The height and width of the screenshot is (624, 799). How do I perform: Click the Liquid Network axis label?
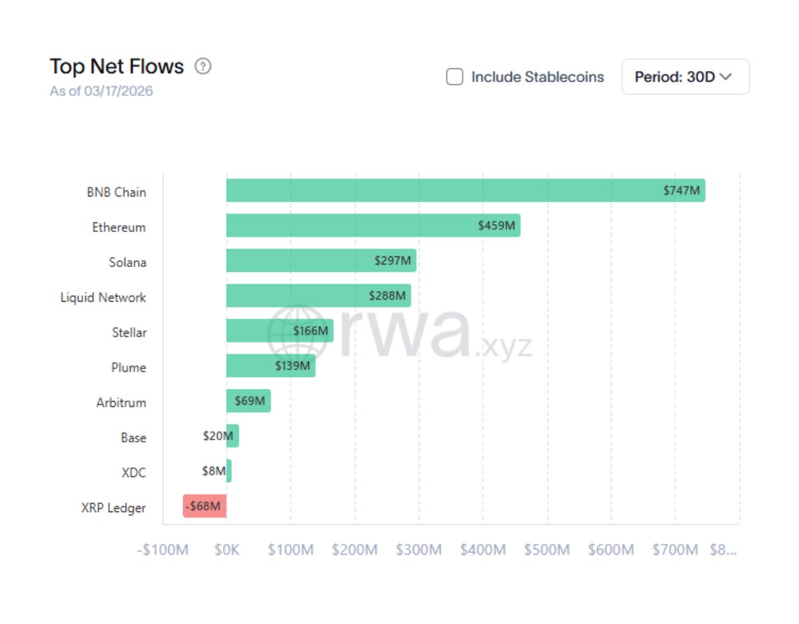pyautogui.click(x=103, y=298)
